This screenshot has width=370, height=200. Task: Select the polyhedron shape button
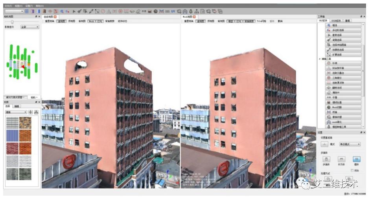point(326,159)
